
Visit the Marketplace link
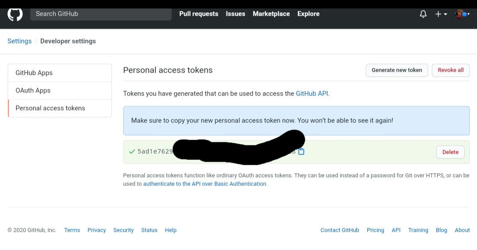(271, 14)
